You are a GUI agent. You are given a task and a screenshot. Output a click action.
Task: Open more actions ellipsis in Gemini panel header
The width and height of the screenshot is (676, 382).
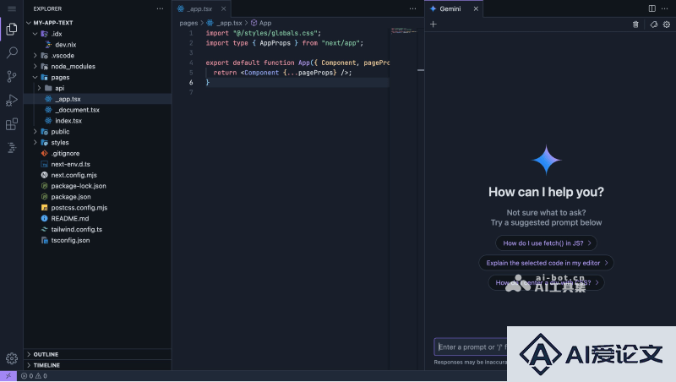click(665, 8)
